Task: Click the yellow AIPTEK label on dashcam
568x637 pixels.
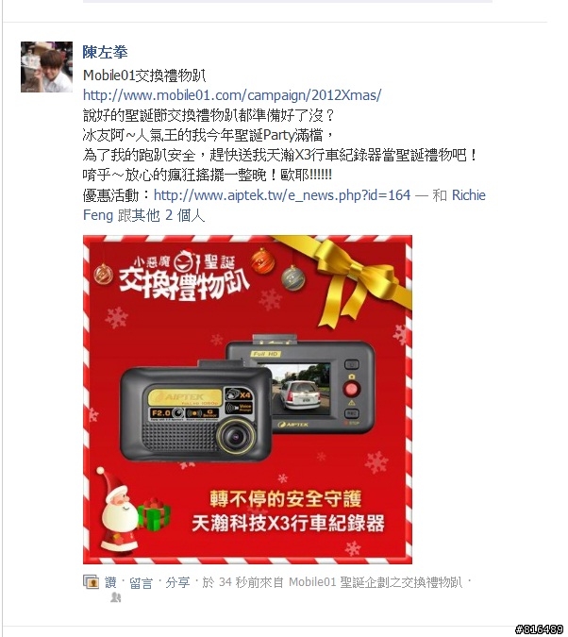Action: (184, 396)
